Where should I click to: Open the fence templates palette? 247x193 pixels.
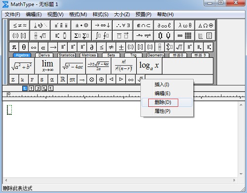[20, 35]
